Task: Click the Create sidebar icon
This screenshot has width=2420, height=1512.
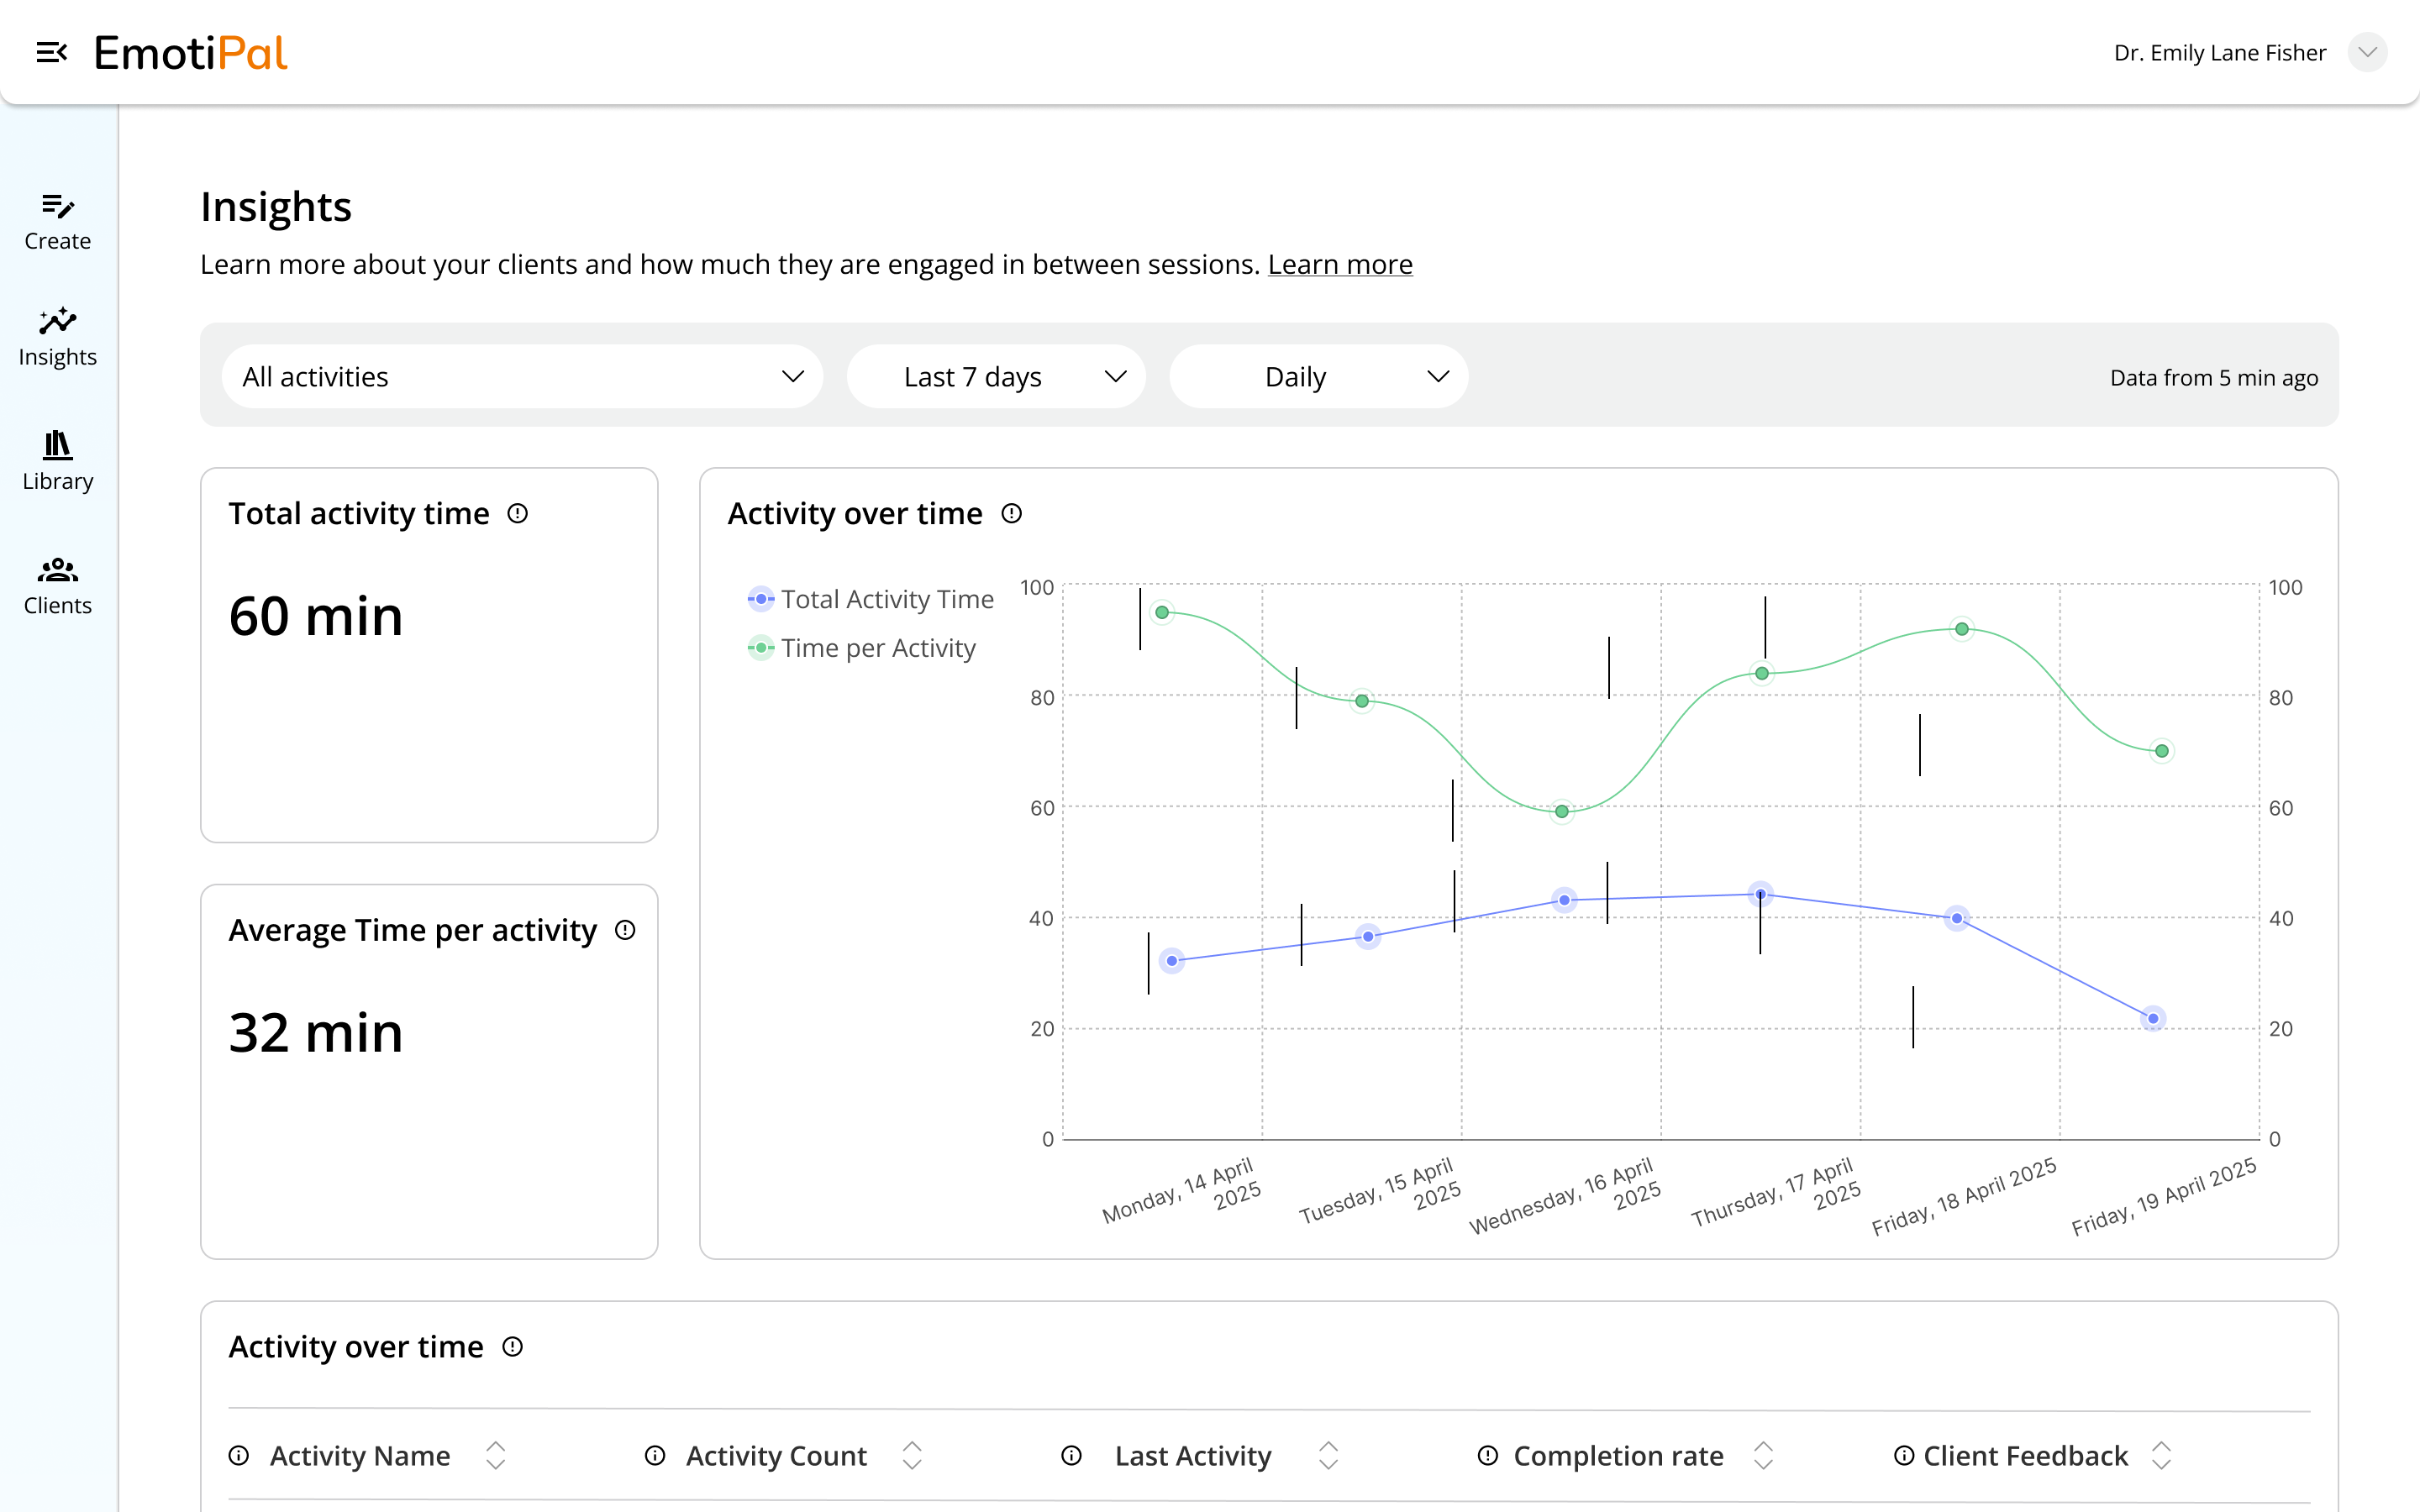Action: pyautogui.click(x=58, y=221)
